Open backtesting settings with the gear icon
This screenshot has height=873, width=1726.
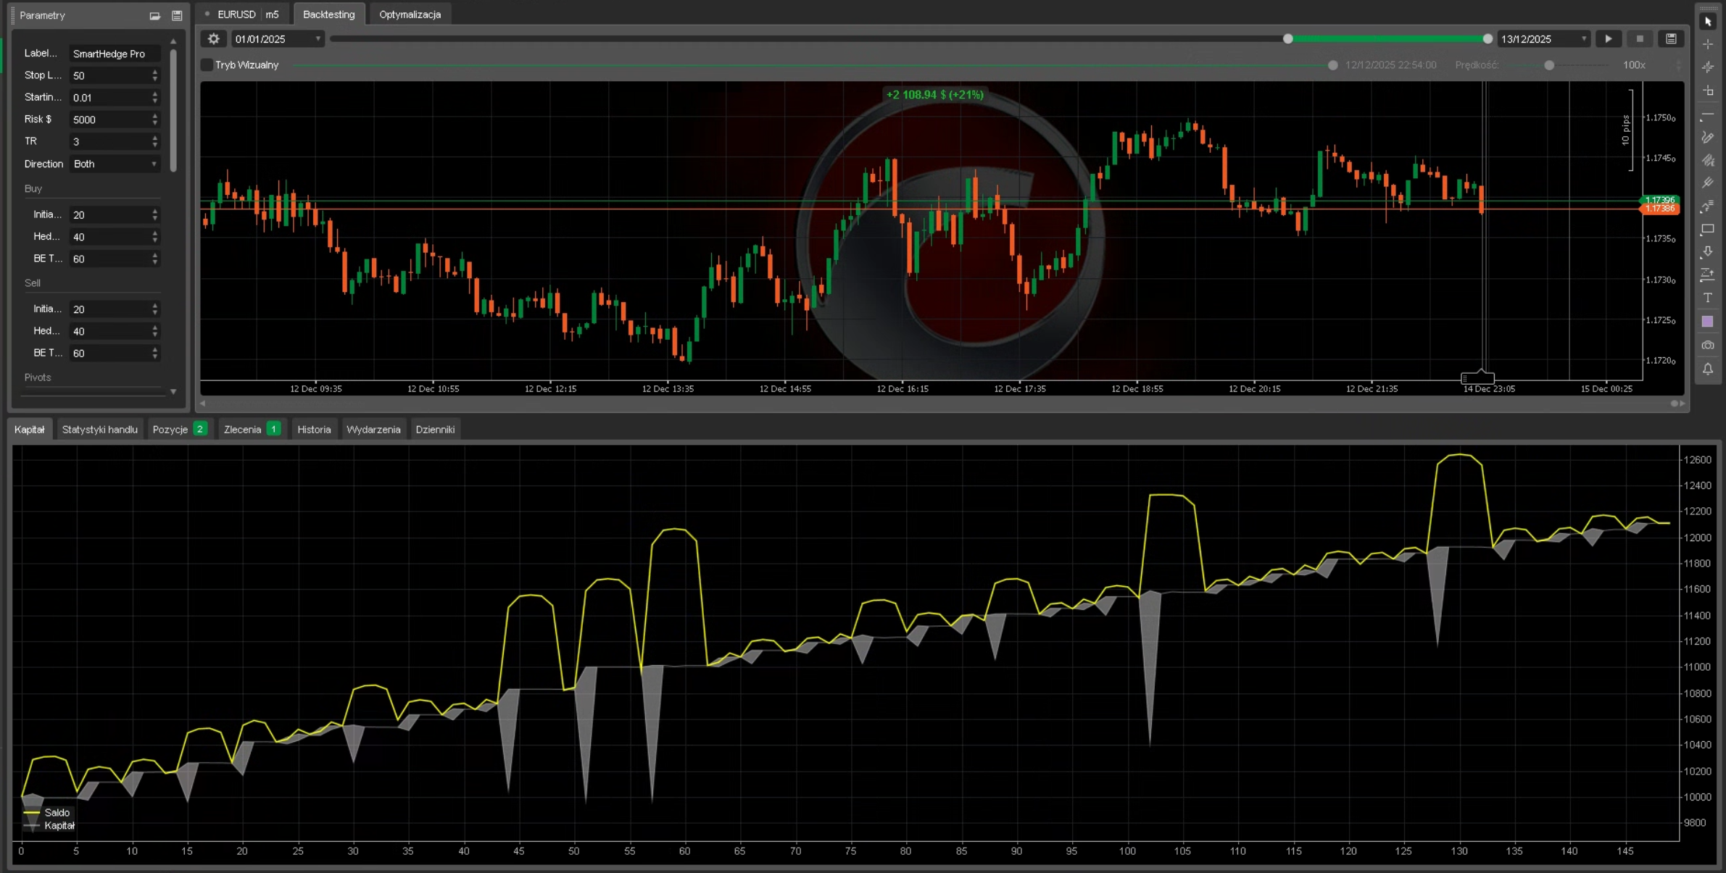tap(213, 38)
